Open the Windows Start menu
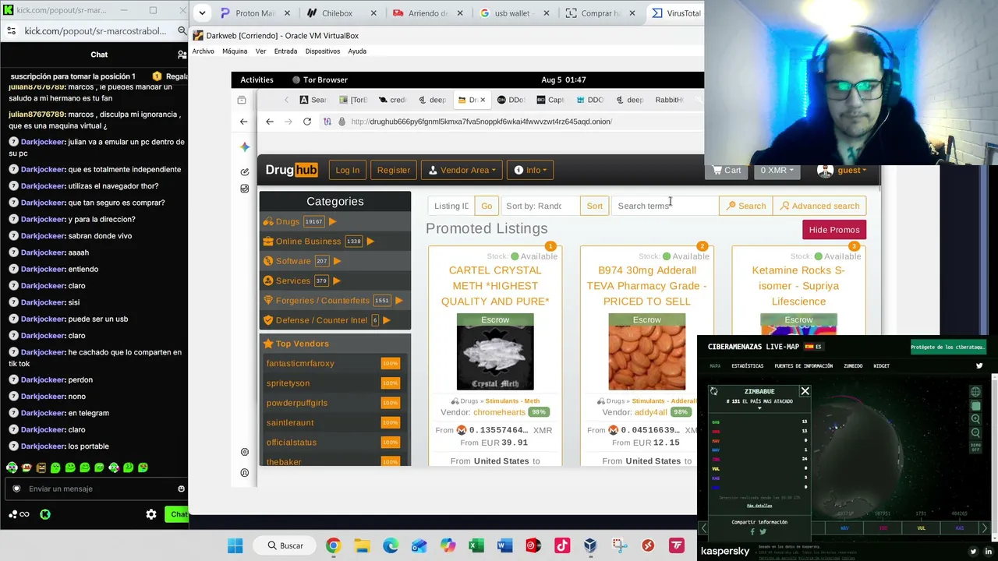Screen dimensions: 998x561 point(235,545)
